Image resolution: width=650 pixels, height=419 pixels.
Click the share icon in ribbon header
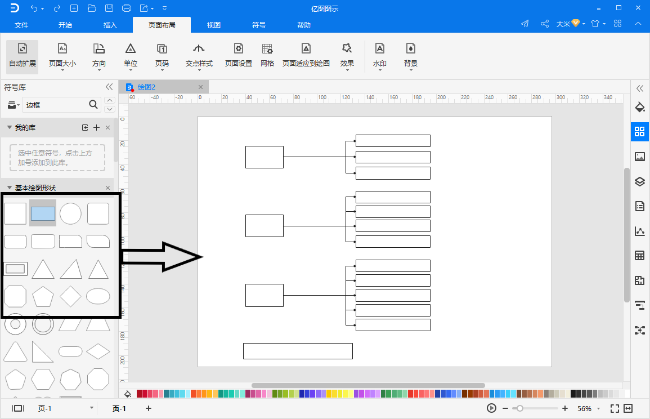click(x=545, y=24)
